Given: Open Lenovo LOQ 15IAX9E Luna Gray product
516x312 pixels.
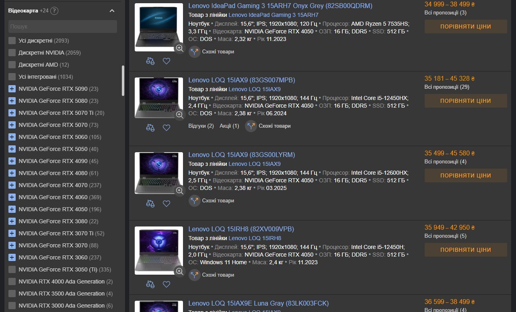Looking at the screenshot, I should pos(259,303).
